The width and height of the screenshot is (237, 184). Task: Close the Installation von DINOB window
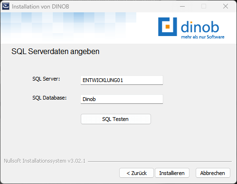226,6
